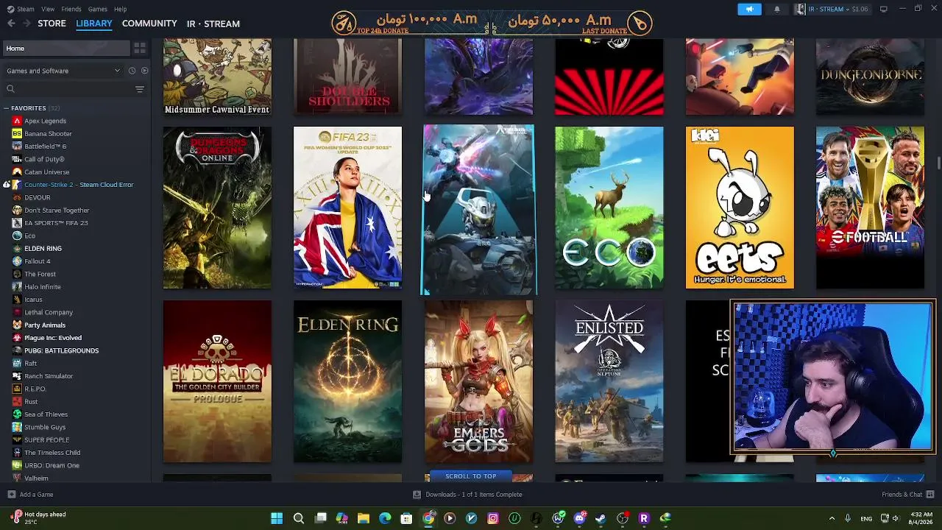Screen dimensions: 942x530
Task: Open Discord from the taskbar
Action: (x=579, y=518)
